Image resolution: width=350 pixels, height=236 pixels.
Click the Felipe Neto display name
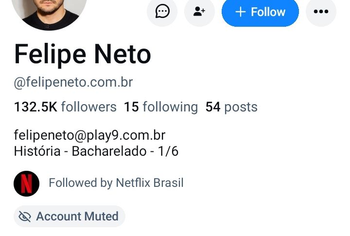[83, 54]
